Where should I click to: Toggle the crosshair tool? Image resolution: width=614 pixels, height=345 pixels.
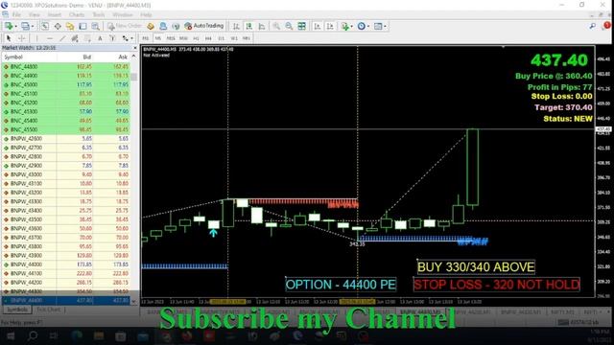21,38
